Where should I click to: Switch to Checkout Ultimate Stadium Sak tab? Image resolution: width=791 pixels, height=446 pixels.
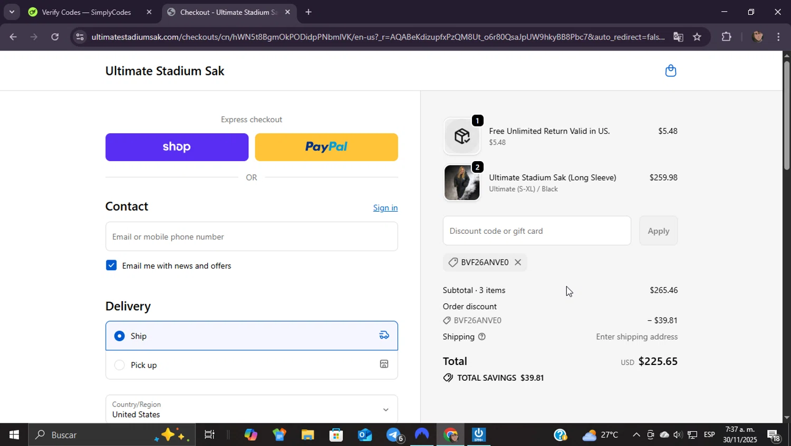(228, 12)
